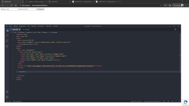Expand the Temp breadcrumb segment
The image size is (189, 106).
(x=39, y=32)
